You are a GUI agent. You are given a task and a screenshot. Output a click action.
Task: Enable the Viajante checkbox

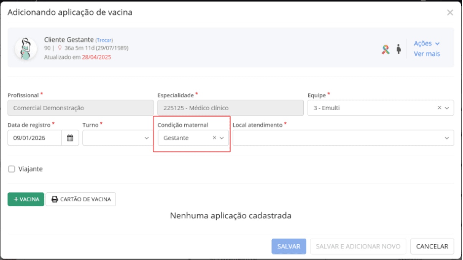coord(12,169)
